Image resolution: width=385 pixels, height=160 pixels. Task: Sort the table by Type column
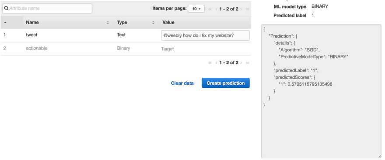136,22
